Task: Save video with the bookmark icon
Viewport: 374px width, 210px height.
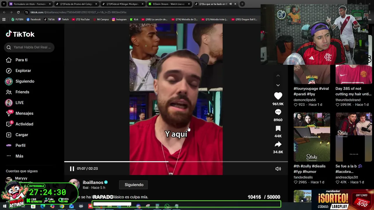Action: point(278,129)
